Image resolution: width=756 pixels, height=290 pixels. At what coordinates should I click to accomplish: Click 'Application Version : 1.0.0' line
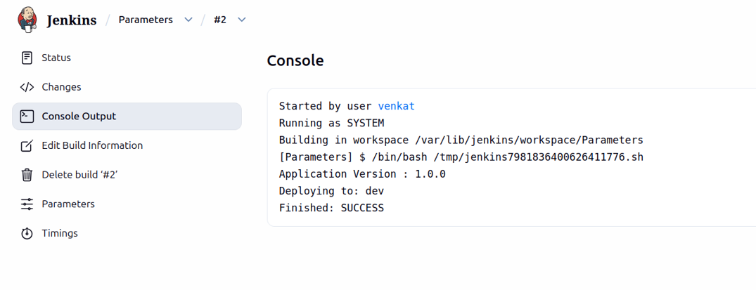click(x=363, y=174)
